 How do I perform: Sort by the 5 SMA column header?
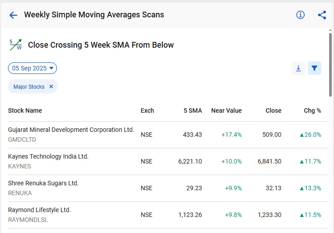pos(193,110)
